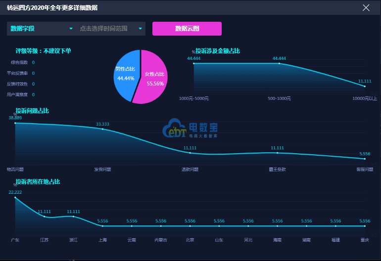This screenshot has height=261, width=381.
Task: Click the 评级等级：不建议下单 heading
Action: point(43,51)
